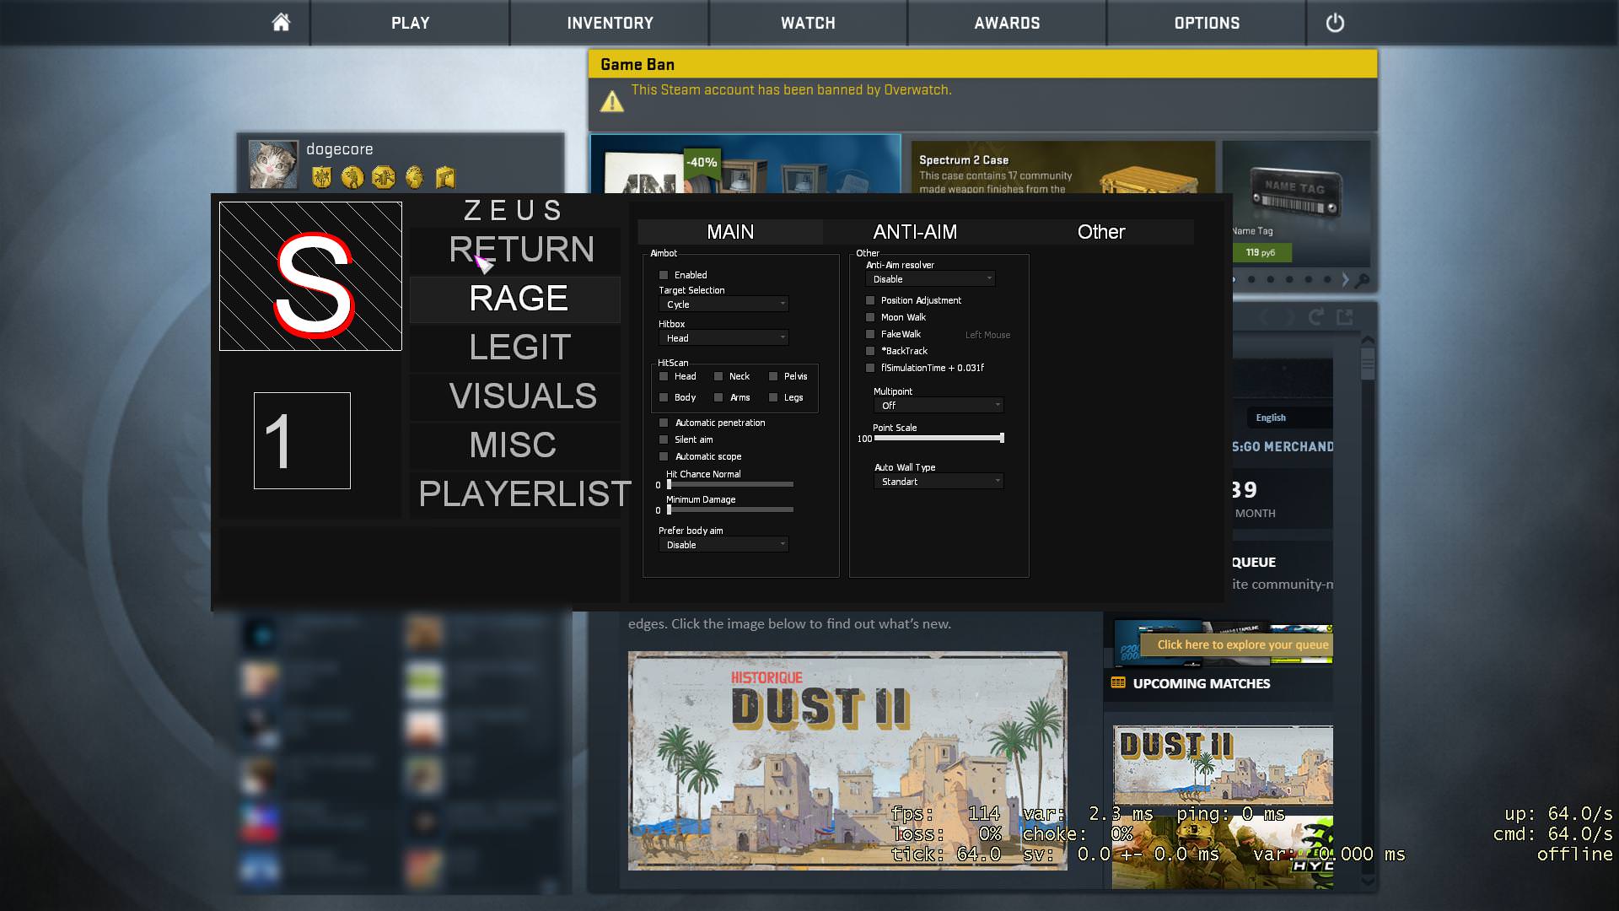Select VISUALS in the side menu
Viewport: 1619px width, 911px height.
tap(515, 396)
